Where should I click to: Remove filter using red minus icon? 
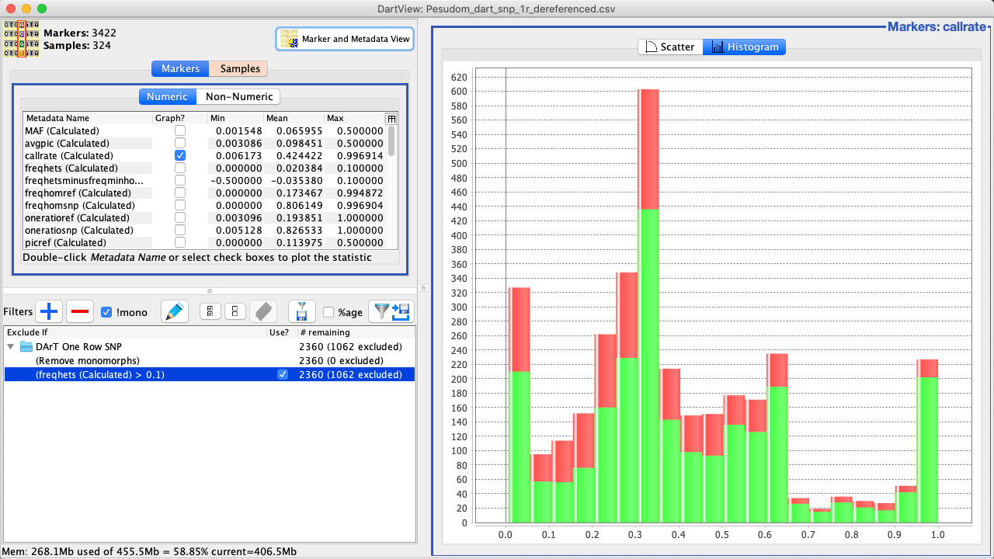(80, 312)
